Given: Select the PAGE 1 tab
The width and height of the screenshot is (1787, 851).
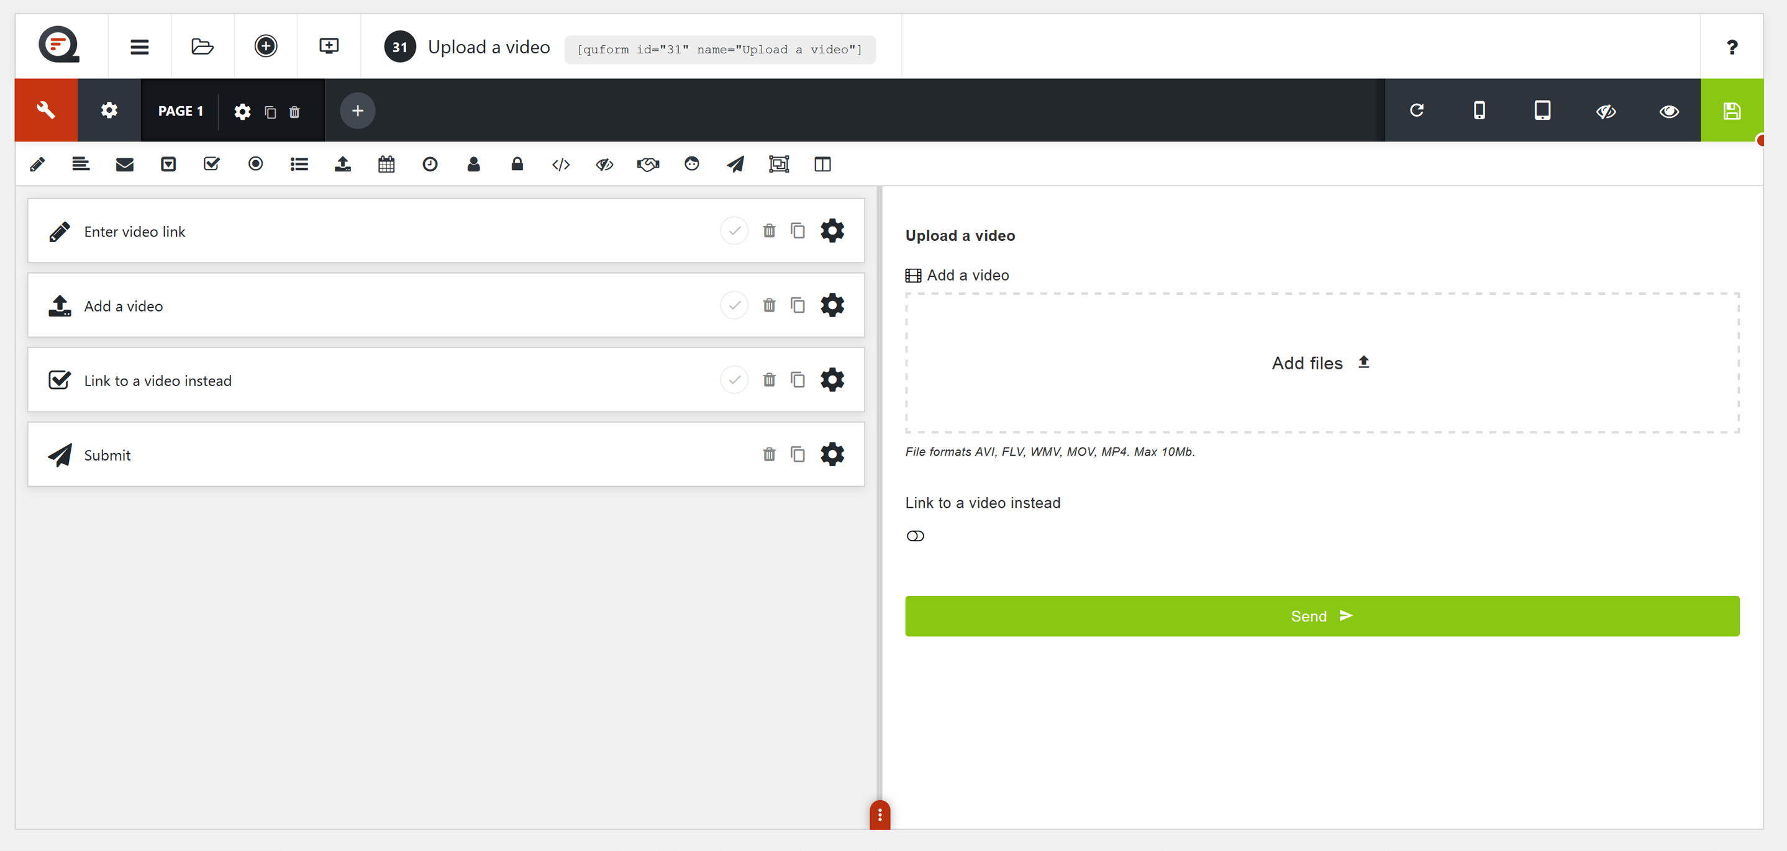Looking at the screenshot, I should pyautogui.click(x=180, y=111).
